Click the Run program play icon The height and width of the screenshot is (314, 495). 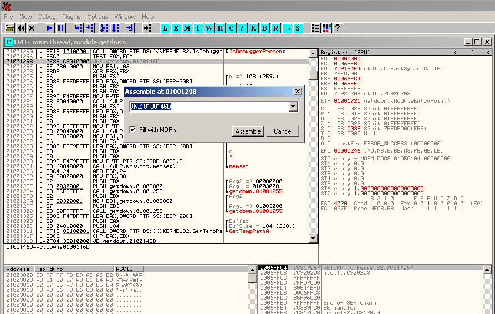click(x=49, y=28)
